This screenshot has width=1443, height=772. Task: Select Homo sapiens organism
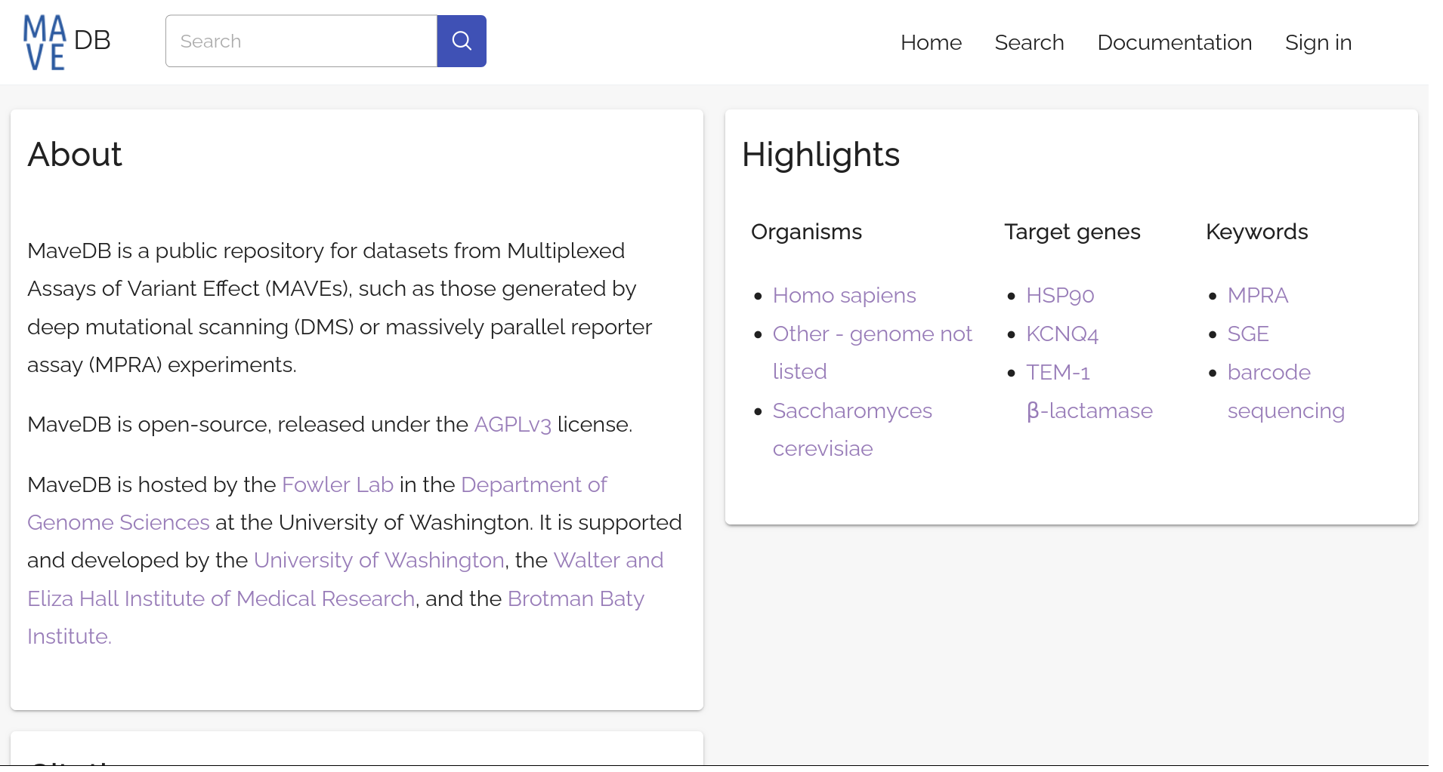click(844, 295)
